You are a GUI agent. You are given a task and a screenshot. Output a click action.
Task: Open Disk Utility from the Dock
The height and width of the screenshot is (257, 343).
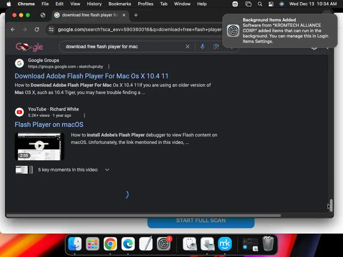pos(190,244)
